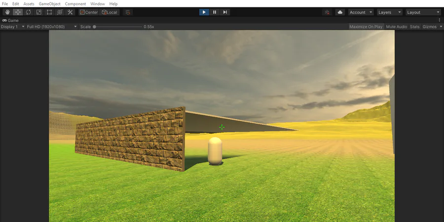Viewport: 444px width, 222px height.
Task: Open Account dropdown
Action: (361, 12)
